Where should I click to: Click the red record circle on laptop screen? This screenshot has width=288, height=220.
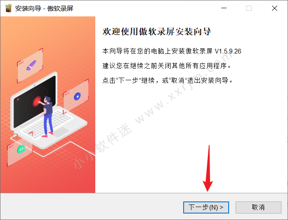(x=37, y=101)
